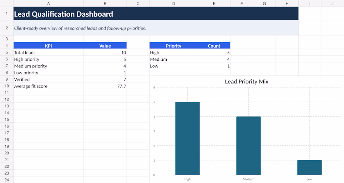Screen dimensions: 344x183
Task: Select the Average fit score label
Action: pyautogui.click(x=48, y=86)
